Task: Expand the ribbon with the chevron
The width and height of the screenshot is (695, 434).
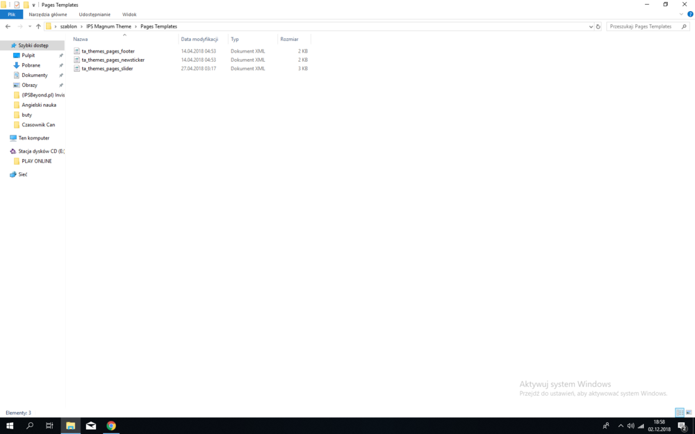Action: [x=680, y=14]
